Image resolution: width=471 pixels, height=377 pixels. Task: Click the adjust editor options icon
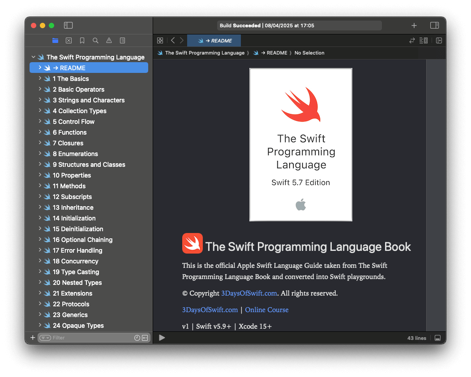(x=424, y=40)
